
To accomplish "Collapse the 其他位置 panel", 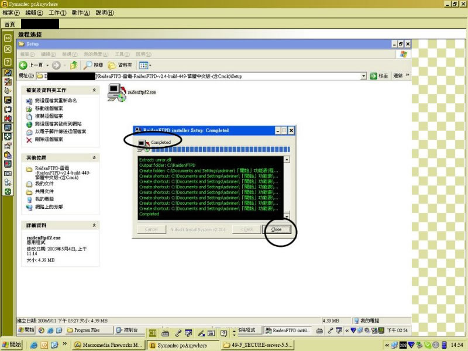I will (x=94, y=157).
